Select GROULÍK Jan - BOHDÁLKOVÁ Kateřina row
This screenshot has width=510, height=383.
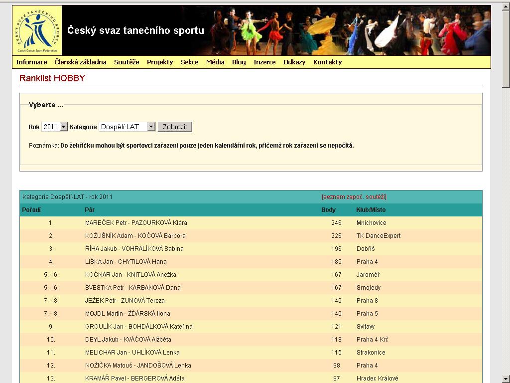251,326
